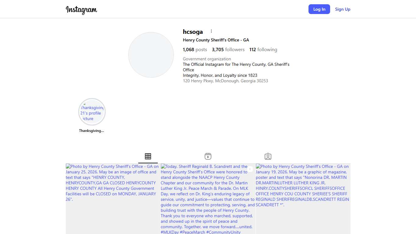The image size is (416, 234).
Task: Click the video indicator icon on the MLK post
Action: 250,169
